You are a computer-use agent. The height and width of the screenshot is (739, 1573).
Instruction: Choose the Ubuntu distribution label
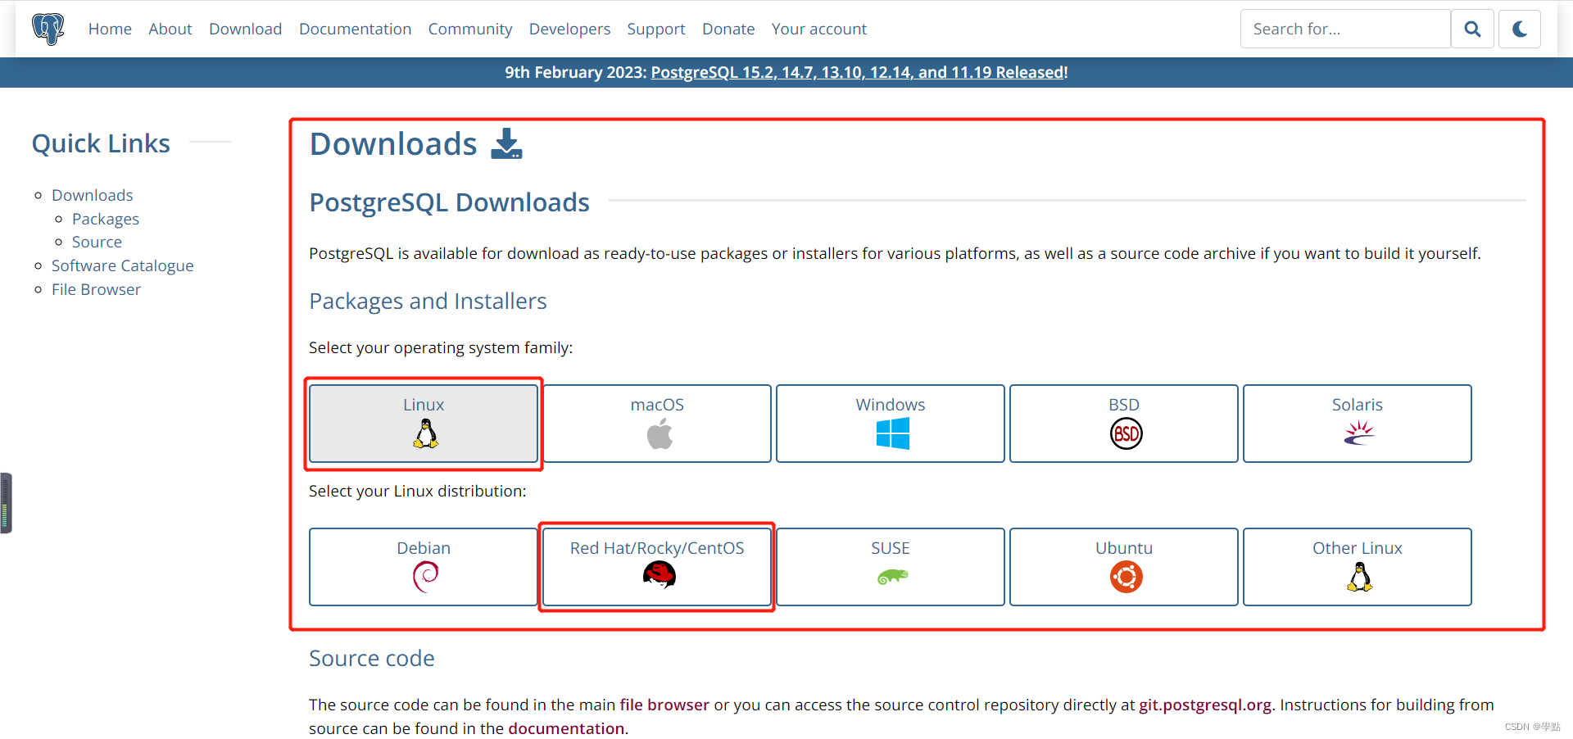click(1124, 548)
